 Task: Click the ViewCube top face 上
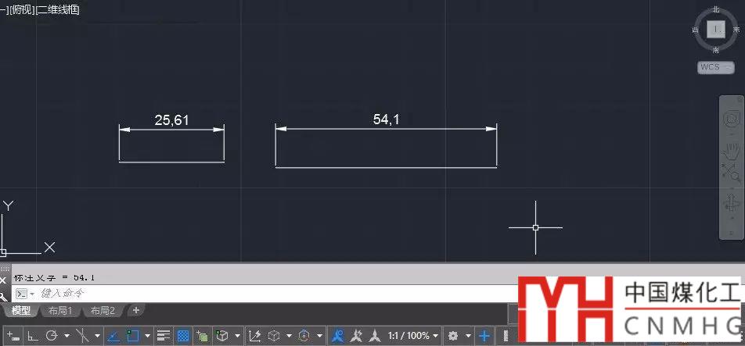click(715, 30)
